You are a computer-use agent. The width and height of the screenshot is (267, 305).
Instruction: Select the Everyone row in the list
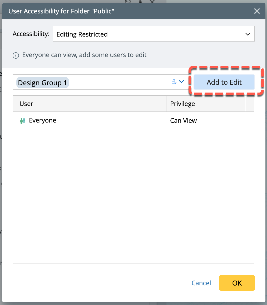pos(90,121)
